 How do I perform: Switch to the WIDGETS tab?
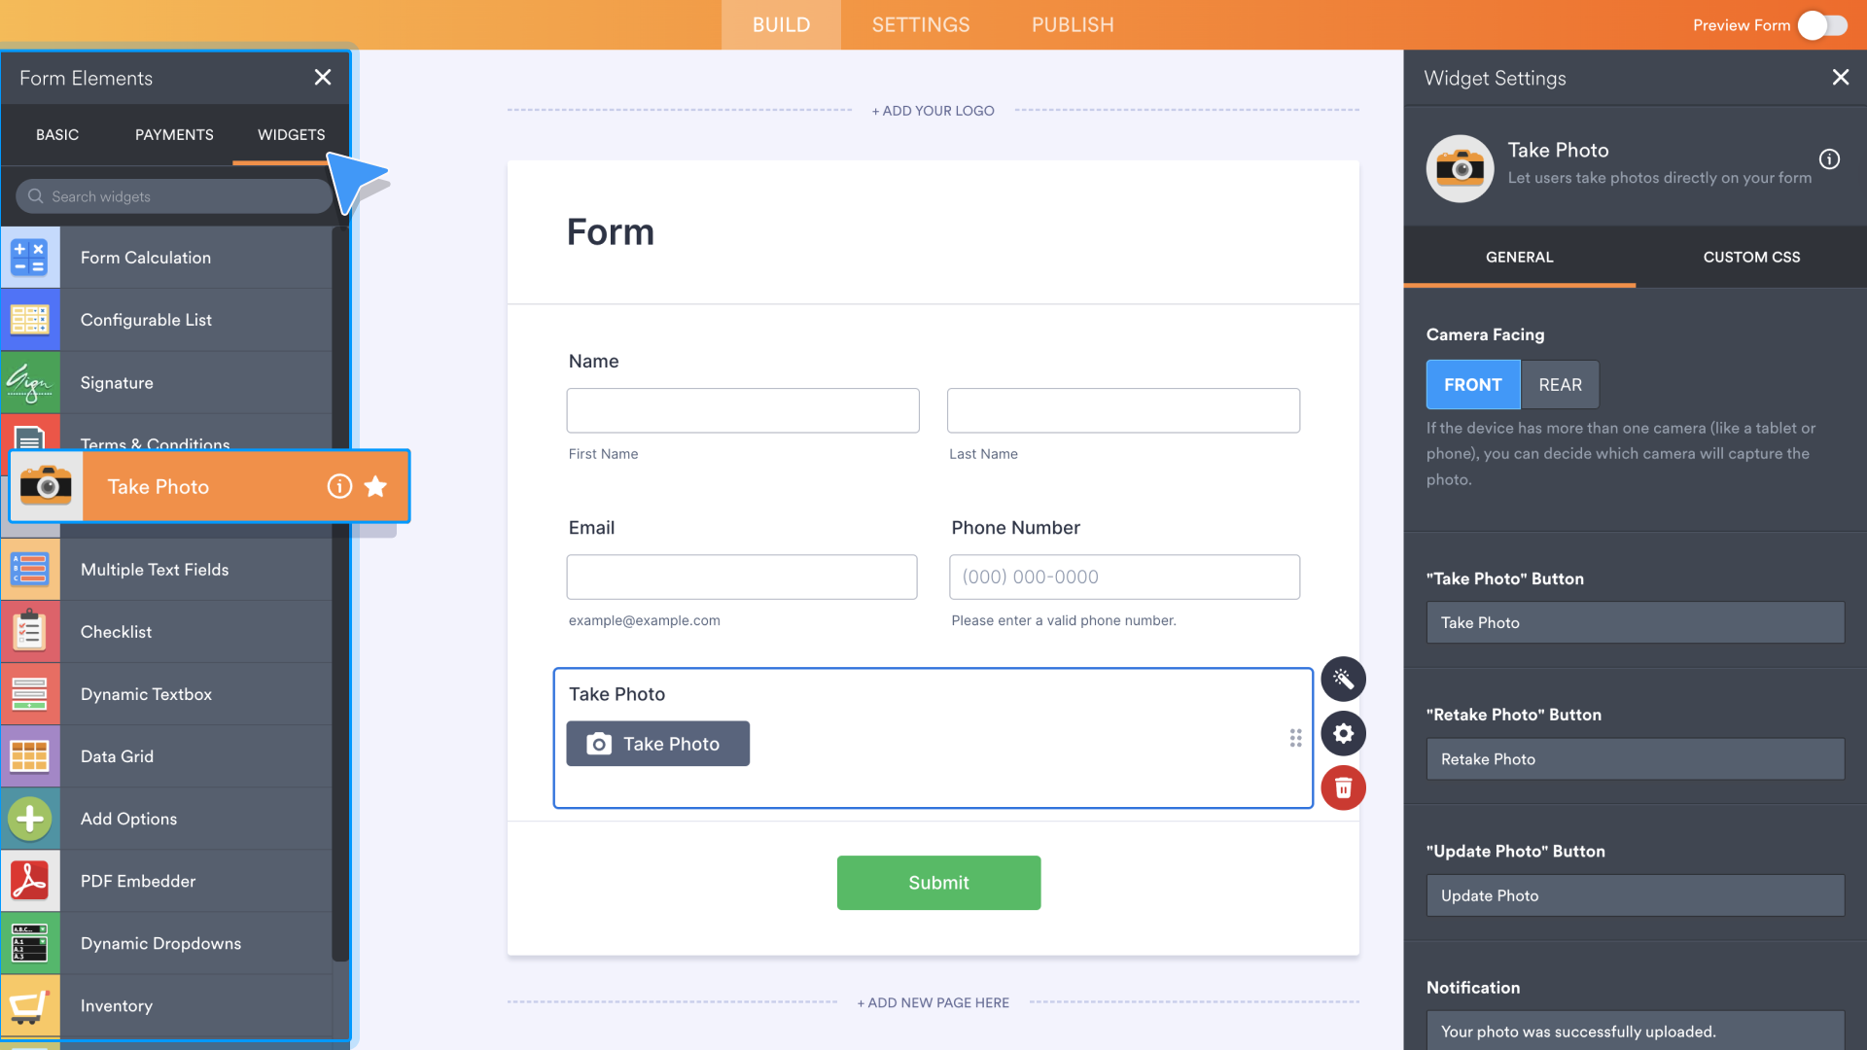[291, 134]
